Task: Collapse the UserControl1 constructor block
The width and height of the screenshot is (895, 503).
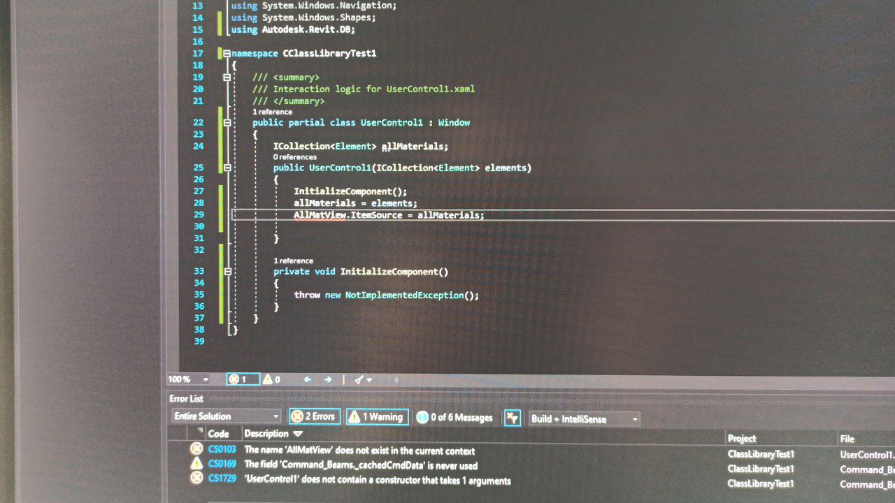Action: (227, 168)
